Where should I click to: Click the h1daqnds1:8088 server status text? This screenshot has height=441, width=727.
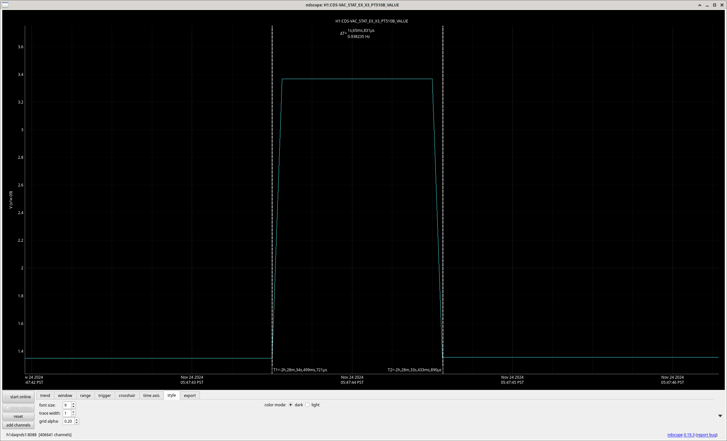pos(21,435)
